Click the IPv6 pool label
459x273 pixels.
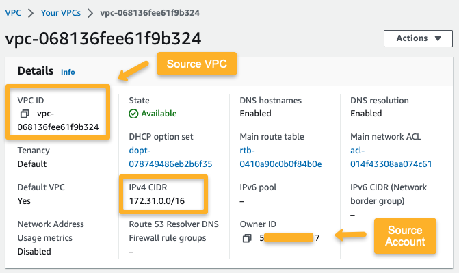(x=258, y=187)
